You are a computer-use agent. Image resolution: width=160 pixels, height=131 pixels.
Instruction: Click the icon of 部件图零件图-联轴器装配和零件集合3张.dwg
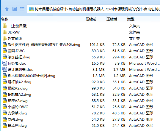pos(5,44)
